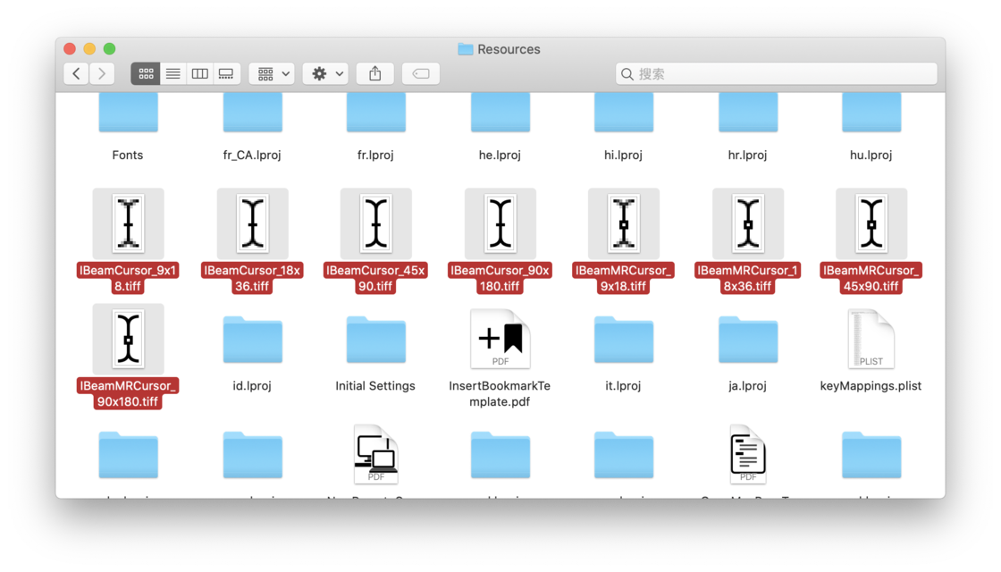Select the he.lproj folder

[x=500, y=113]
